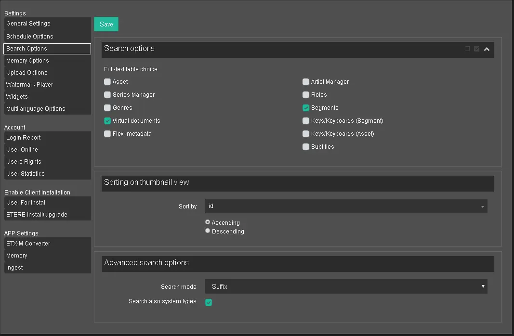Screen dimensions: 514x336
Task: Toggle Search also system types checkbox
Action: tap(209, 302)
